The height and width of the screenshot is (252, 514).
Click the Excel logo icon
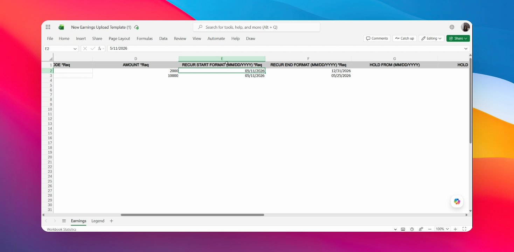pos(61,27)
